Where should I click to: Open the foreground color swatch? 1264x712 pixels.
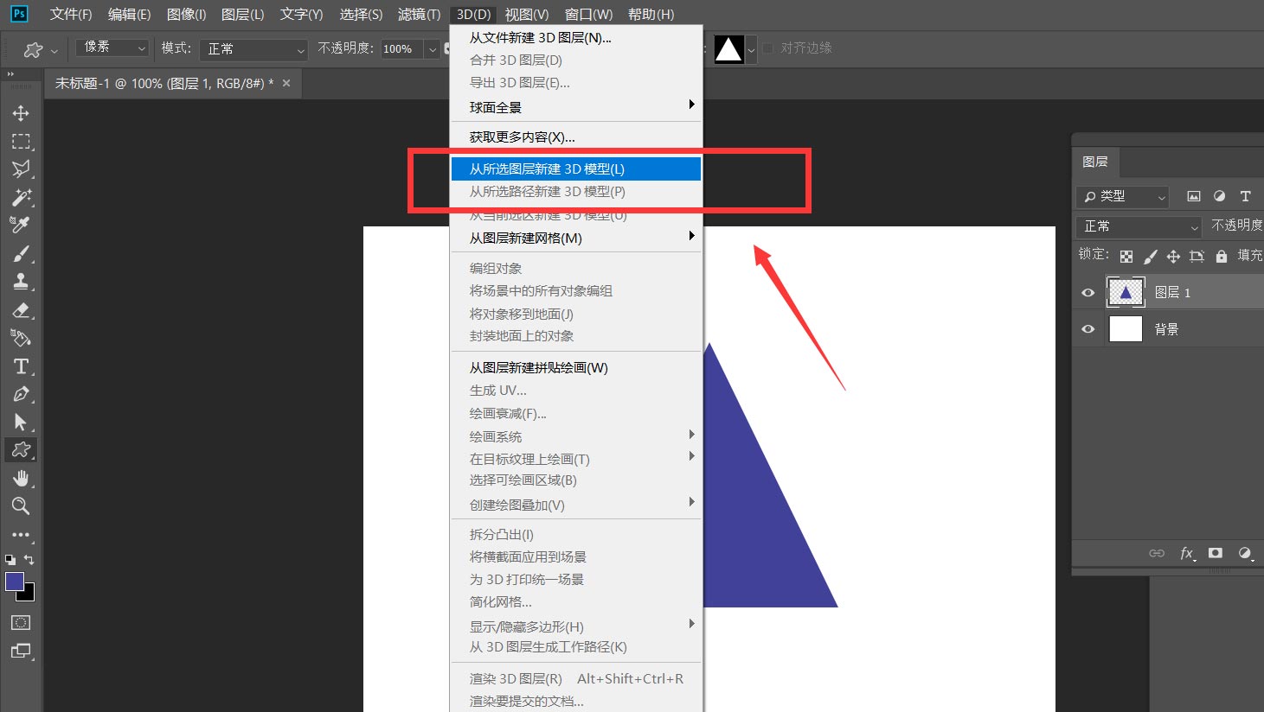(x=13, y=582)
